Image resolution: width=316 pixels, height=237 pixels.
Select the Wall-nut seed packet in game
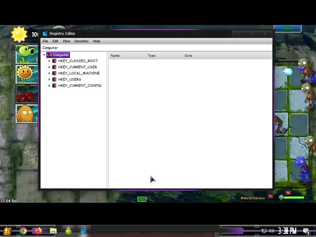(x=27, y=114)
